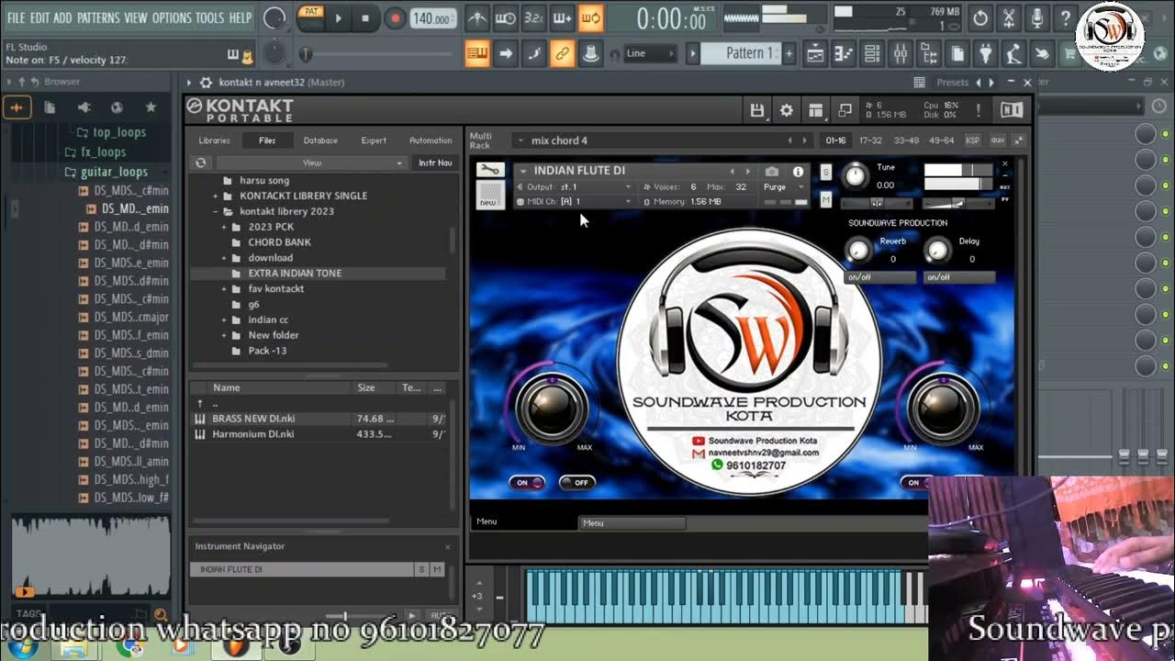Click the Tune knob
The width and height of the screenshot is (1175, 661).
pyautogui.click(x=855, y=175)
